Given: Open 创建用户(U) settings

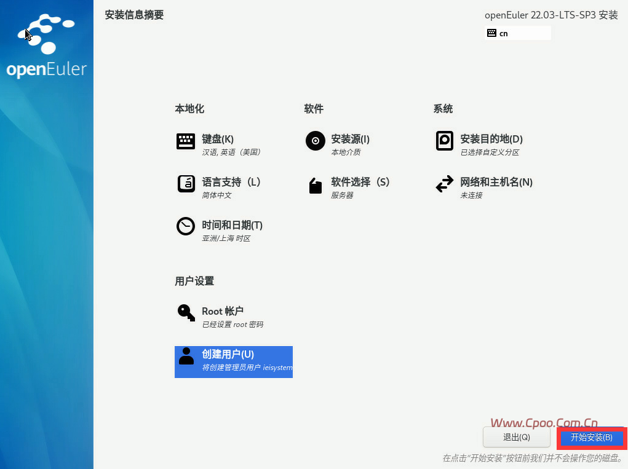Looking at the screenshot, I should pyautogui.click(x=234, y=362).
